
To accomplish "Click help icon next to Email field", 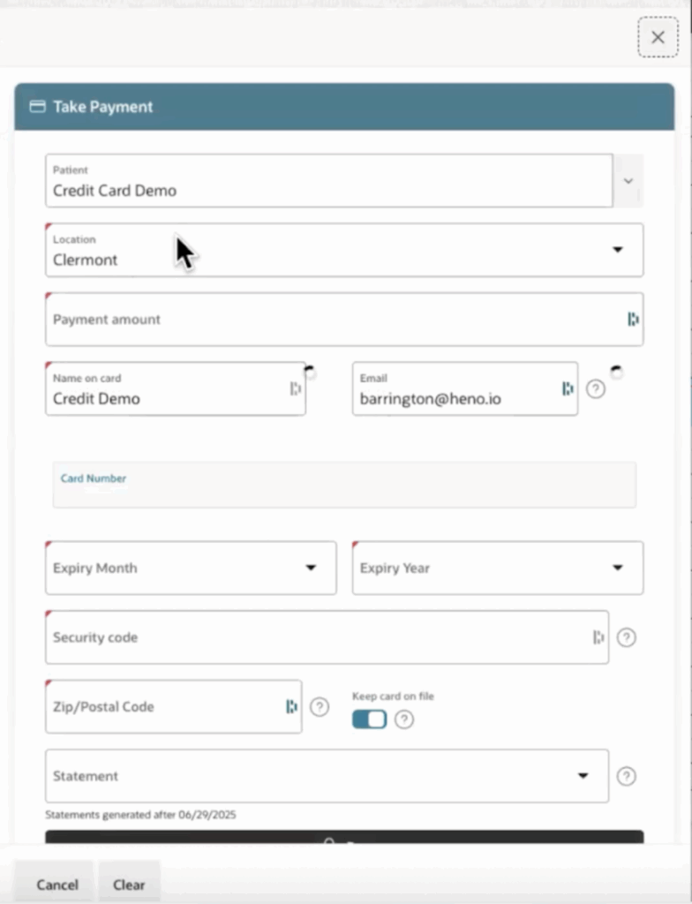I will [x=596, y=389].
